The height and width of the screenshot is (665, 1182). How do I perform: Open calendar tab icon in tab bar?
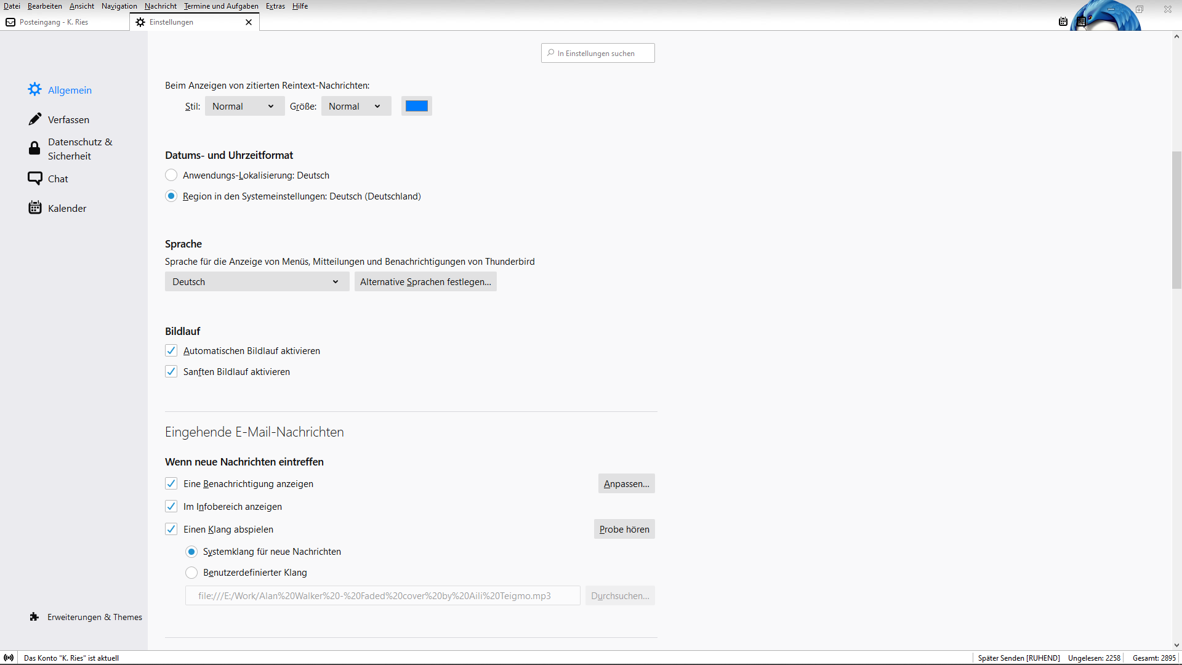(x=1063, y=22)
